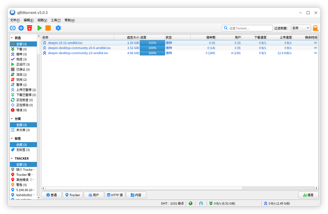Open the 名称 filter-by dropdown
328x214 pixels.
tap(301, 28)
